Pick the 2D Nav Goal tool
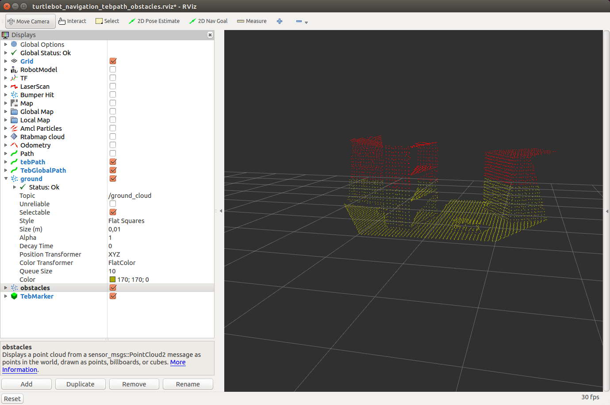The width and height of the screenshot is (610, 405). pos(208,21)
